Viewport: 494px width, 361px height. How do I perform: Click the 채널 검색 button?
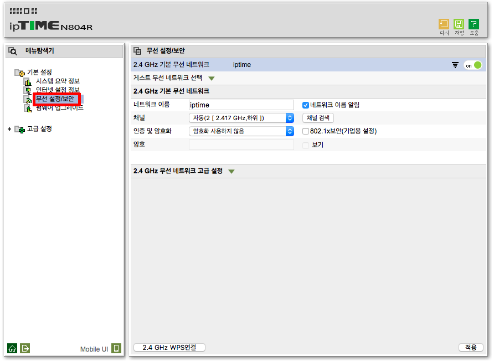point(318,118)
